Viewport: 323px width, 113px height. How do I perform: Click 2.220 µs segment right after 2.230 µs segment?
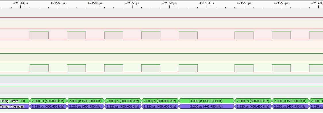(x=253, y=106)
